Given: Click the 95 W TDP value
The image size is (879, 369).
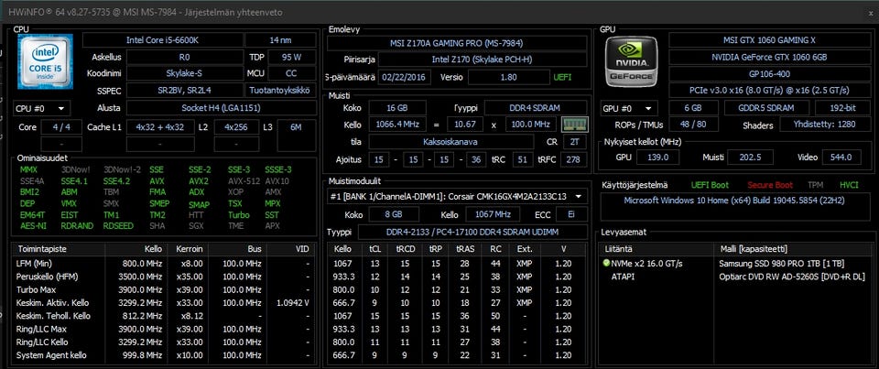Looking at the screenshot, I should [292, 57].
